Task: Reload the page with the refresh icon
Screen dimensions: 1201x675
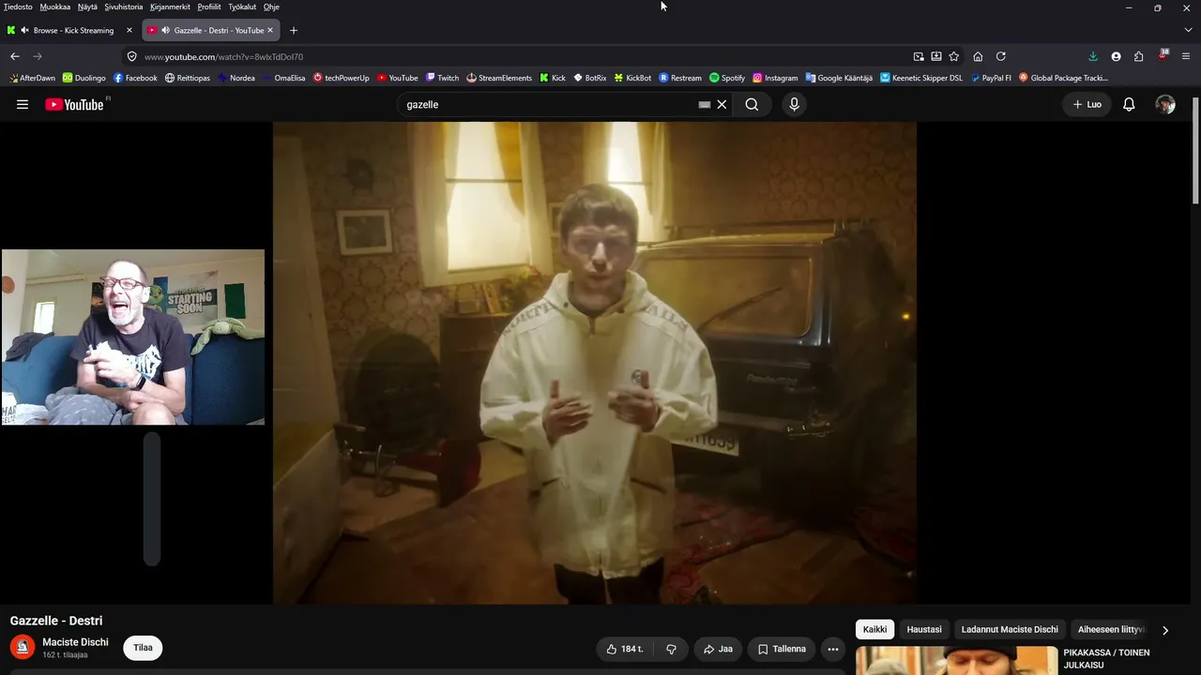Action: coord(1000,56)
